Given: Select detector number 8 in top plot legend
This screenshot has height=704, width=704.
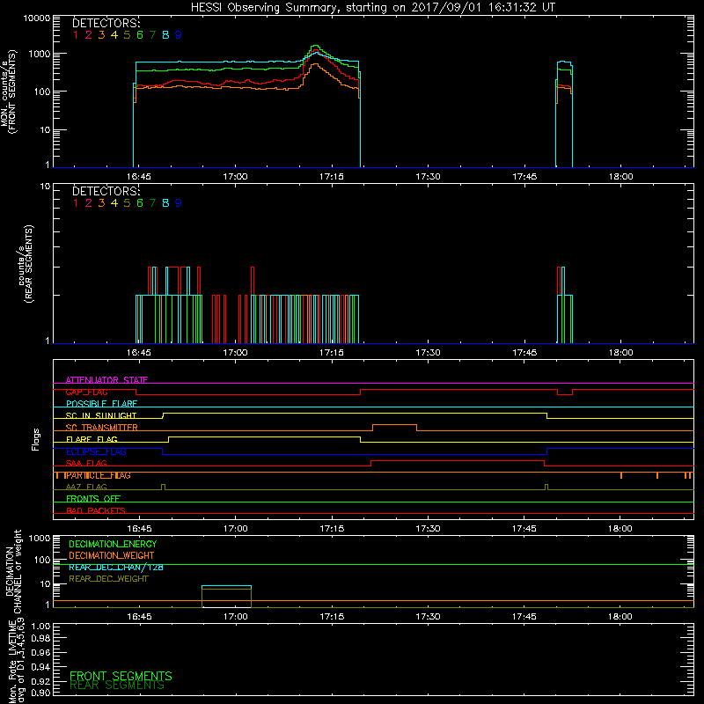Looking at the screenshot, I should tap(165, 35).
